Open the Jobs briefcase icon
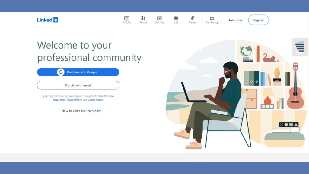 click(x=176, y=18)
